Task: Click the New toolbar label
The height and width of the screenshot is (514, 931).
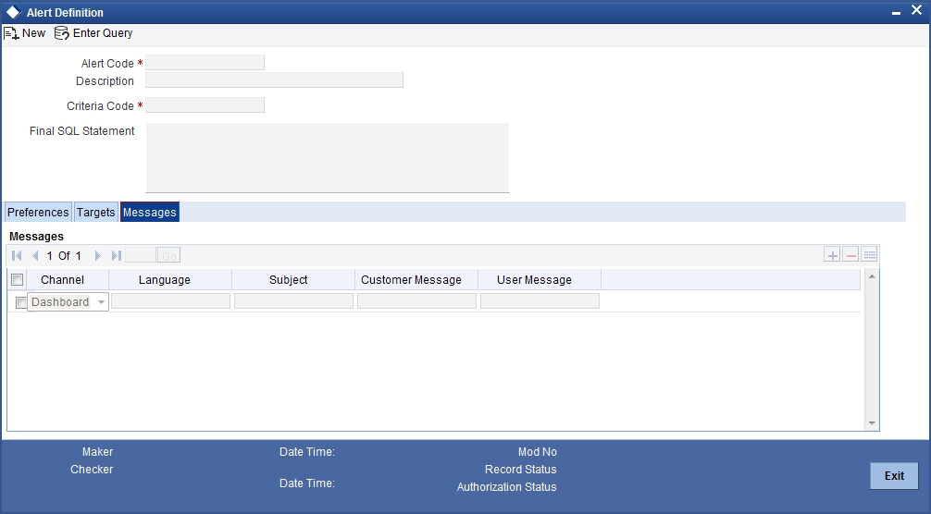Action: (x=34, y=33)
